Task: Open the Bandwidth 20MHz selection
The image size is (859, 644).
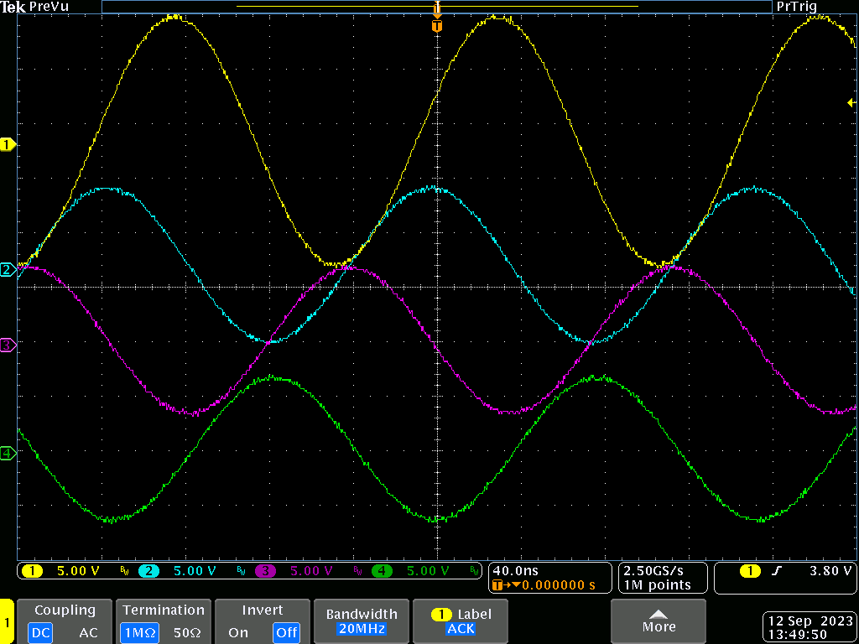Action: pyautogui.click(x=360, y=621)
